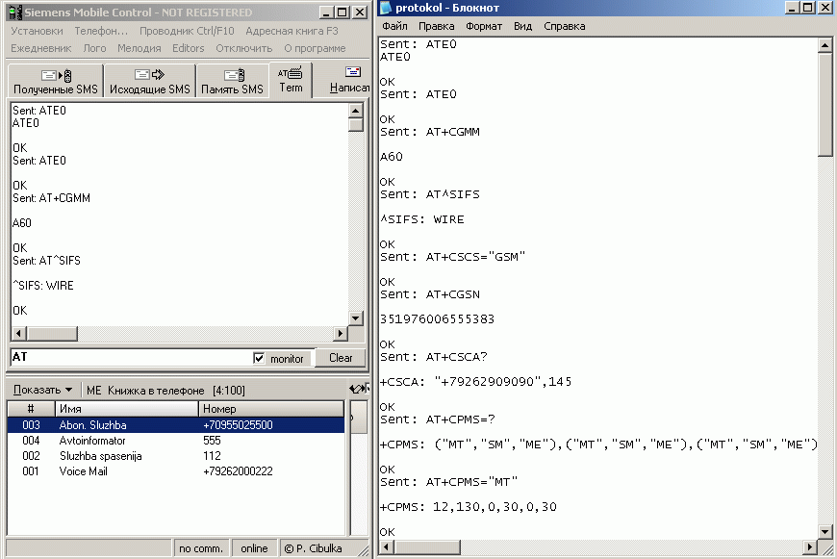Open Notepad's Файл menu
Viewport: 837px width, 559px height.
(394, 26)
